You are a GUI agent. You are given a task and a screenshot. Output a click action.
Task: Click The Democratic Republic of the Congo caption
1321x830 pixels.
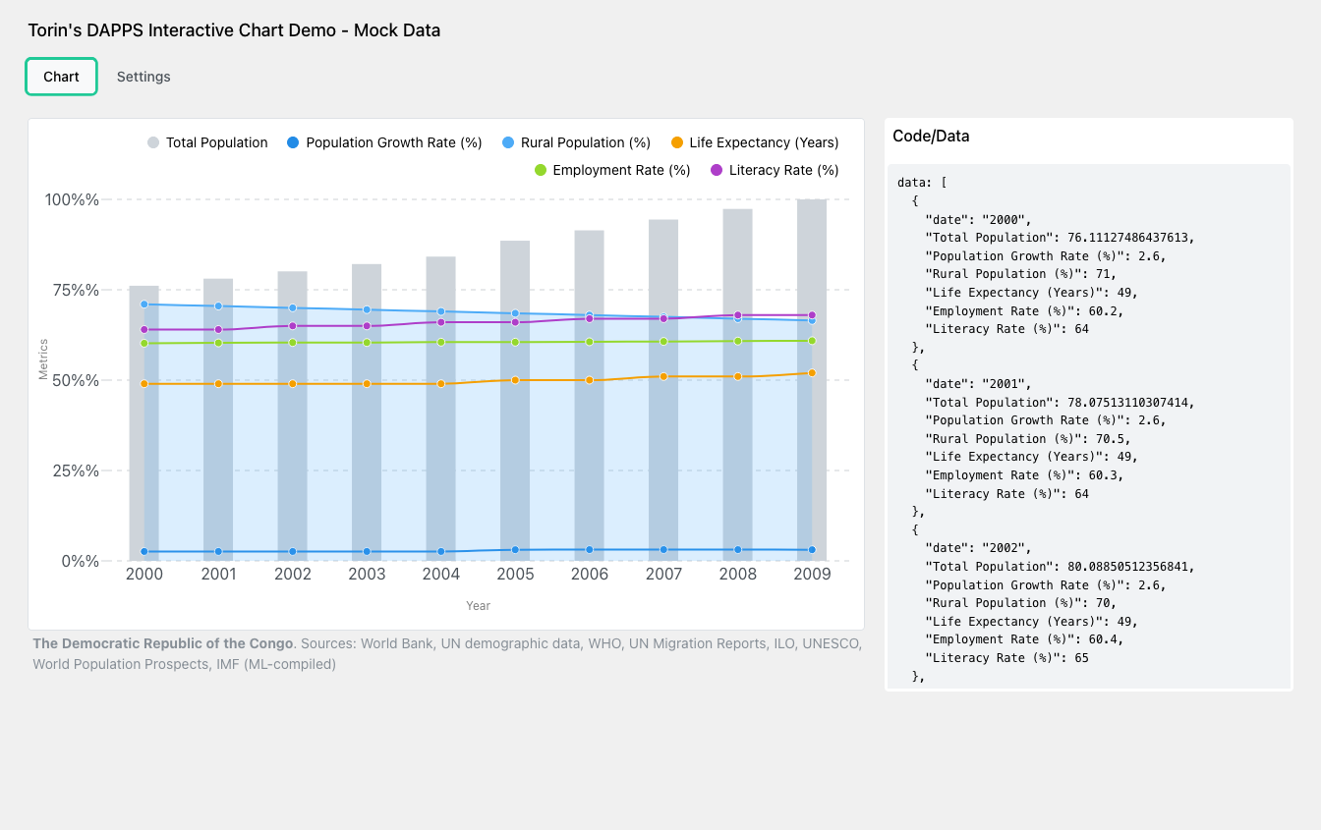(x=163, y=643)
